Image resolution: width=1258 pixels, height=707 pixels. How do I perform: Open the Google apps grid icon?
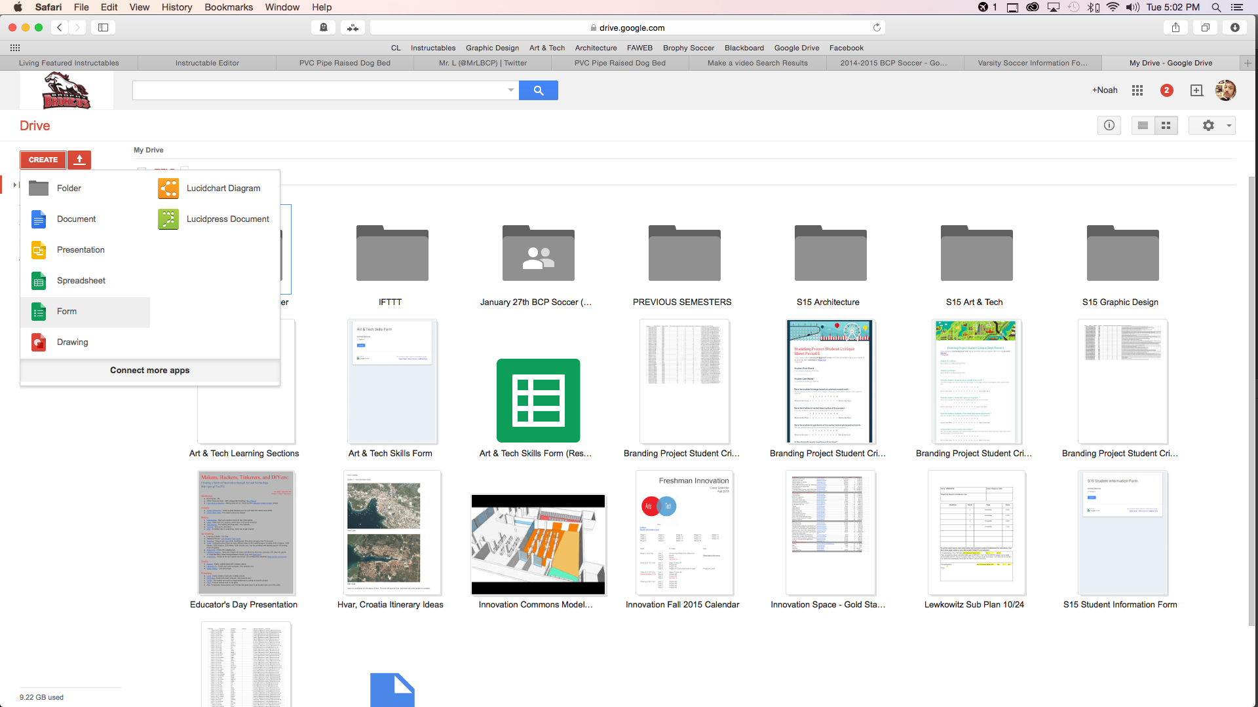tap(1137, 90)
